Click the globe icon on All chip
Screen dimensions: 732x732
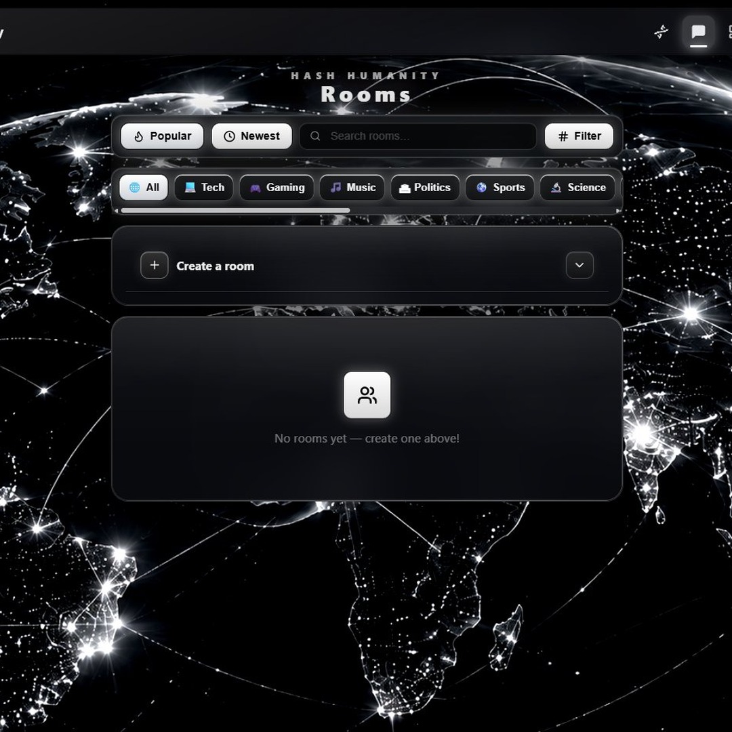[134, 187]
